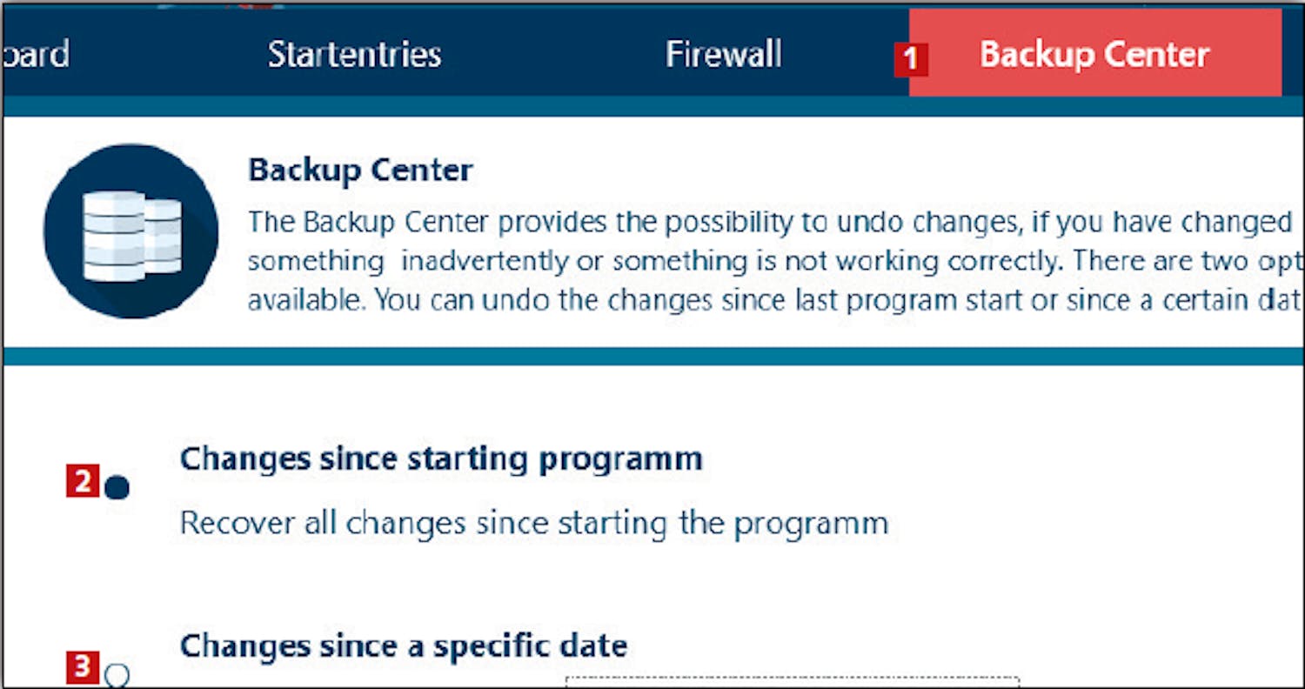Click the teal bar directly below the tabs
Screen dimensions: 1305x689
(x=652, y=106)
